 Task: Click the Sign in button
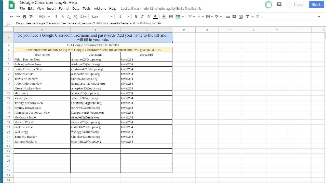point(316,5)
